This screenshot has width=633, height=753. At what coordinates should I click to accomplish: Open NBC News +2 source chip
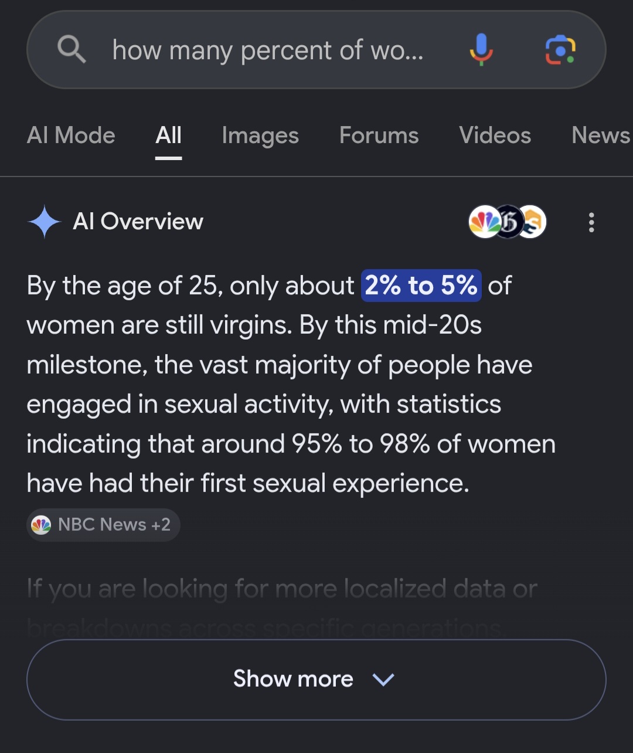click(x=103, y=524)
